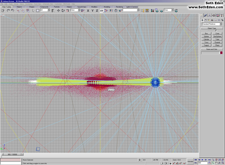225x165 pixels.
Task: Click the Teapot primitive button
Action: (x=206, y=45)
